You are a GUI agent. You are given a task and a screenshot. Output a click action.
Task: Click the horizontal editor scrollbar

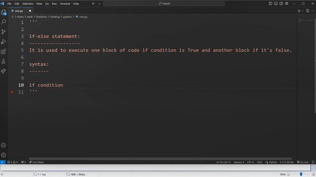click(x=160, y=159)
